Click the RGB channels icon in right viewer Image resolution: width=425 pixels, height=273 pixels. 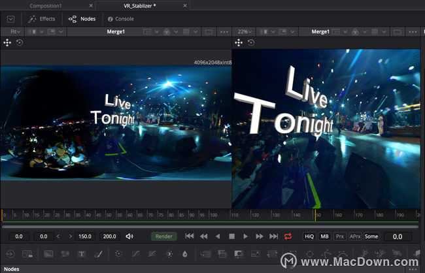(x=355, y=32)
